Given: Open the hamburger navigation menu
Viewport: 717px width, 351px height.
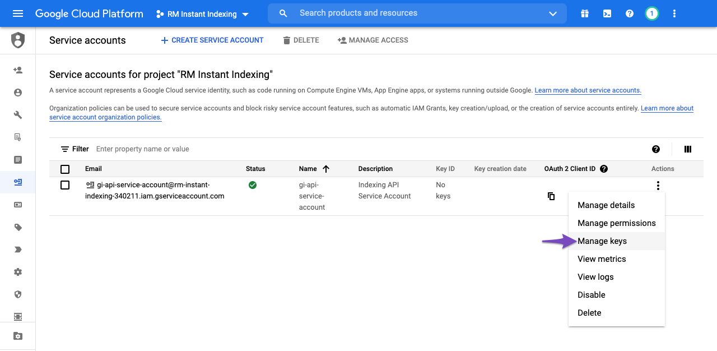Looking at the screenshot, I should (x=18, y=13).
